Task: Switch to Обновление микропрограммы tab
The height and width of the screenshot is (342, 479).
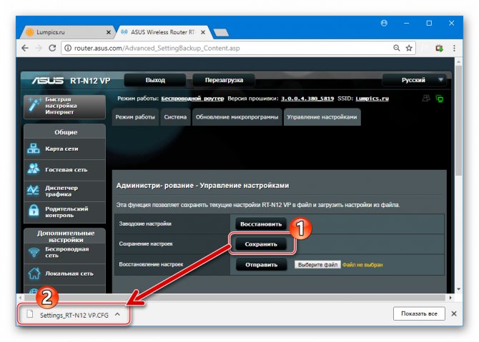Action: (237, 117)
